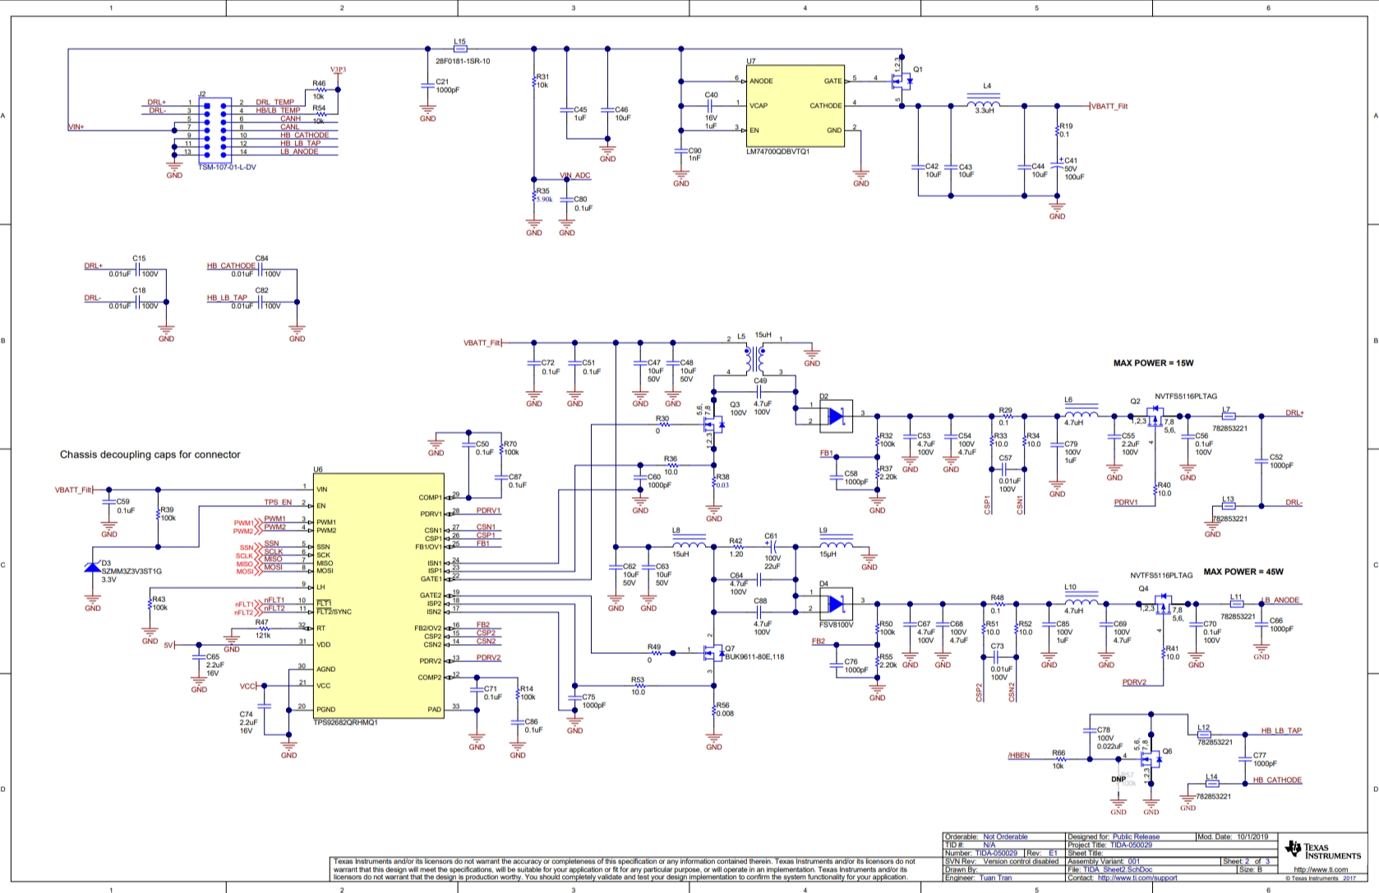Select the MAX POWER = 45W label
Image resolution: width=1379 pixels, height=893 pixels.
pyautogui.click(x=1243, y=572)
